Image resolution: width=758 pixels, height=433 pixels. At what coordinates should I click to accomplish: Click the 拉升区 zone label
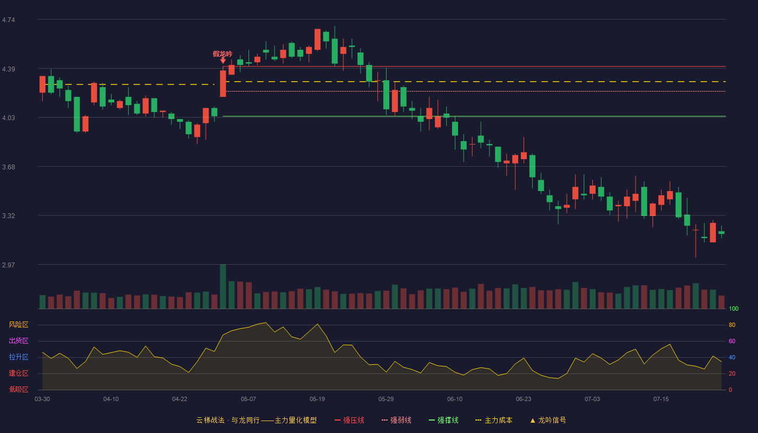[x=18, y=357]
